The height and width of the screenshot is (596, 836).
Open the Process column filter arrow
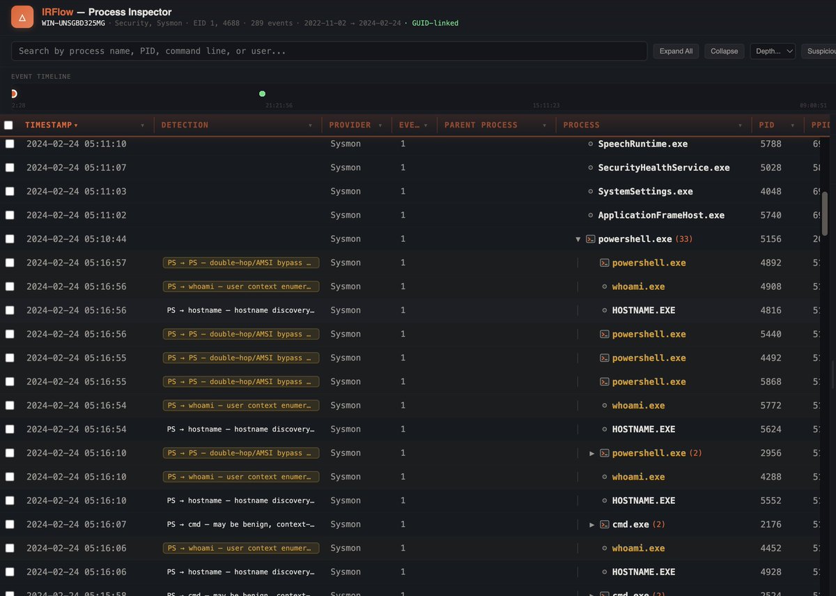coord(741,125)
